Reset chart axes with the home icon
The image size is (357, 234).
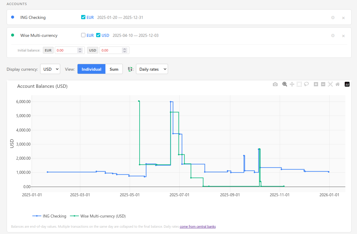pyautogui.click(x=337, y=84)
